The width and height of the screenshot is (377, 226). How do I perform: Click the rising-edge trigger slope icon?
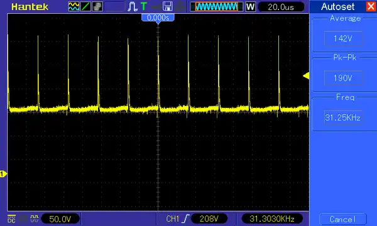click(185, 218)
